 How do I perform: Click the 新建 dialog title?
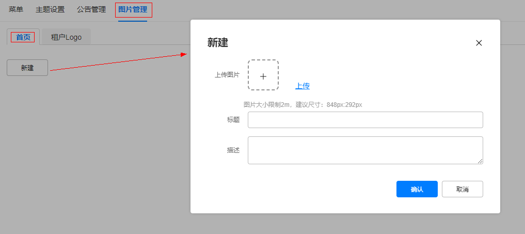(218, 43)
